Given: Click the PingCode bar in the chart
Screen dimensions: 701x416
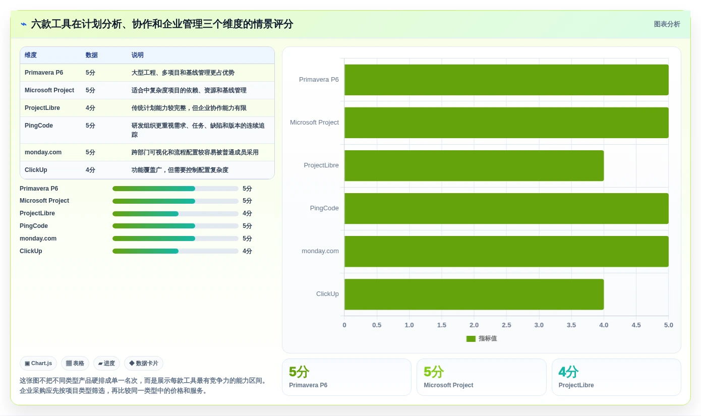Looking at the screenshot, I should tap(506, 208).
